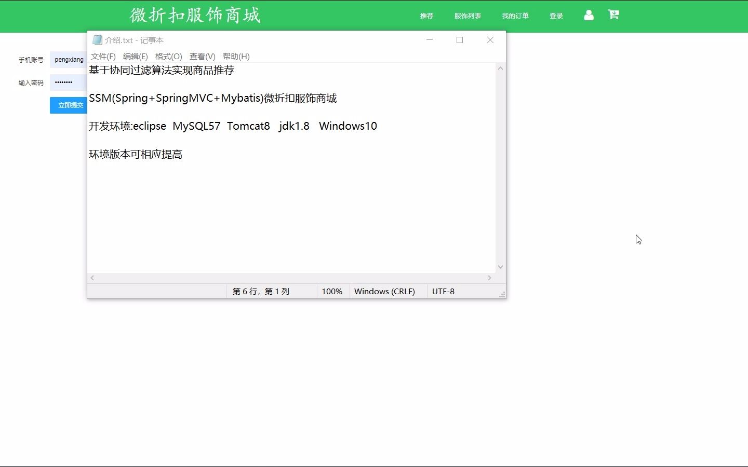The width and height of the screenshot is (748, 467).
Task: Click the Notepad horizontal scrollbar left arrow
Action: point(92,278)
